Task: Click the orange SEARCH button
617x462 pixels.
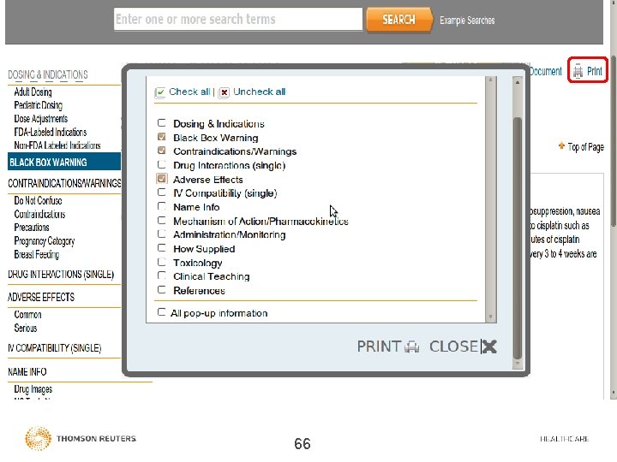Action: pos(399,20)
